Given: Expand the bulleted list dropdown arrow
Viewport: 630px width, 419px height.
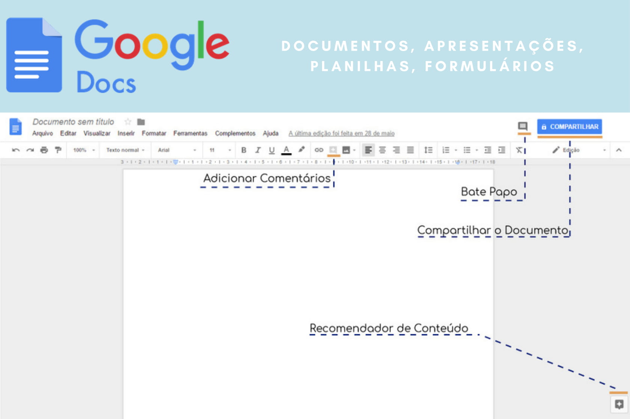Looking at the screenshot, I should coord(477,150).
